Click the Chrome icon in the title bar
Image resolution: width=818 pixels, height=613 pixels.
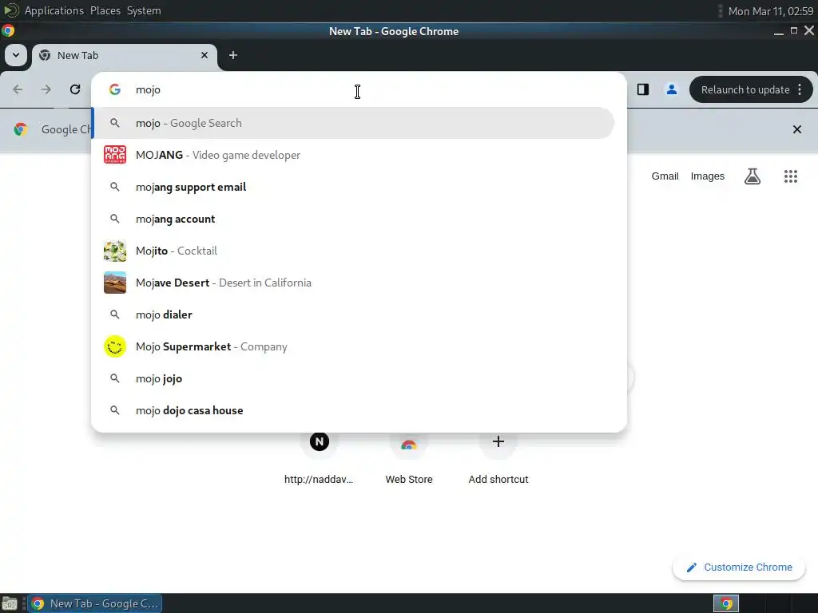point(8,31)
